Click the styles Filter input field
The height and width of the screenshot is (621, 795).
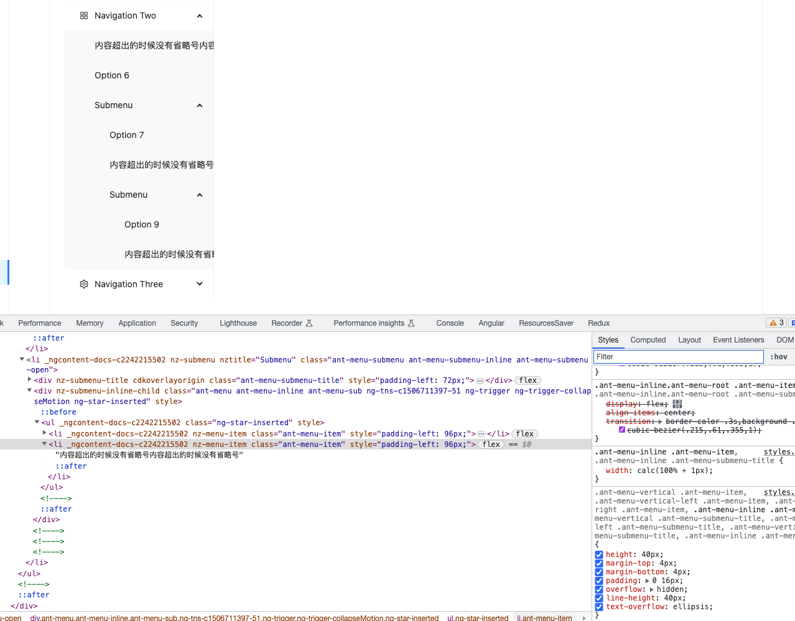(x=678, y=356)
